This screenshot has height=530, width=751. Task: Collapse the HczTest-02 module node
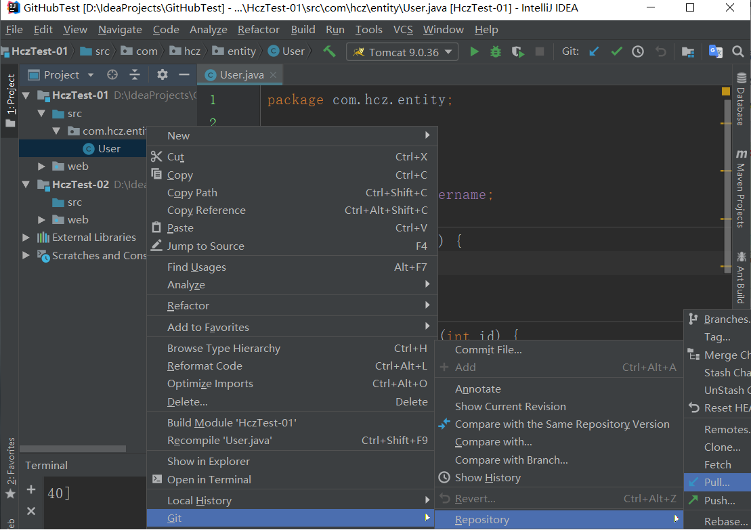click(x=26, y=184)
